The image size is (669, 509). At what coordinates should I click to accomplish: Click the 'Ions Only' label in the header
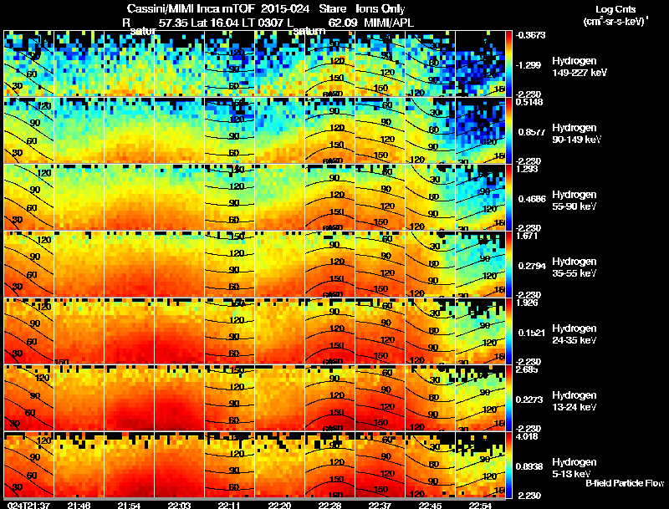(x=380, y=9)
